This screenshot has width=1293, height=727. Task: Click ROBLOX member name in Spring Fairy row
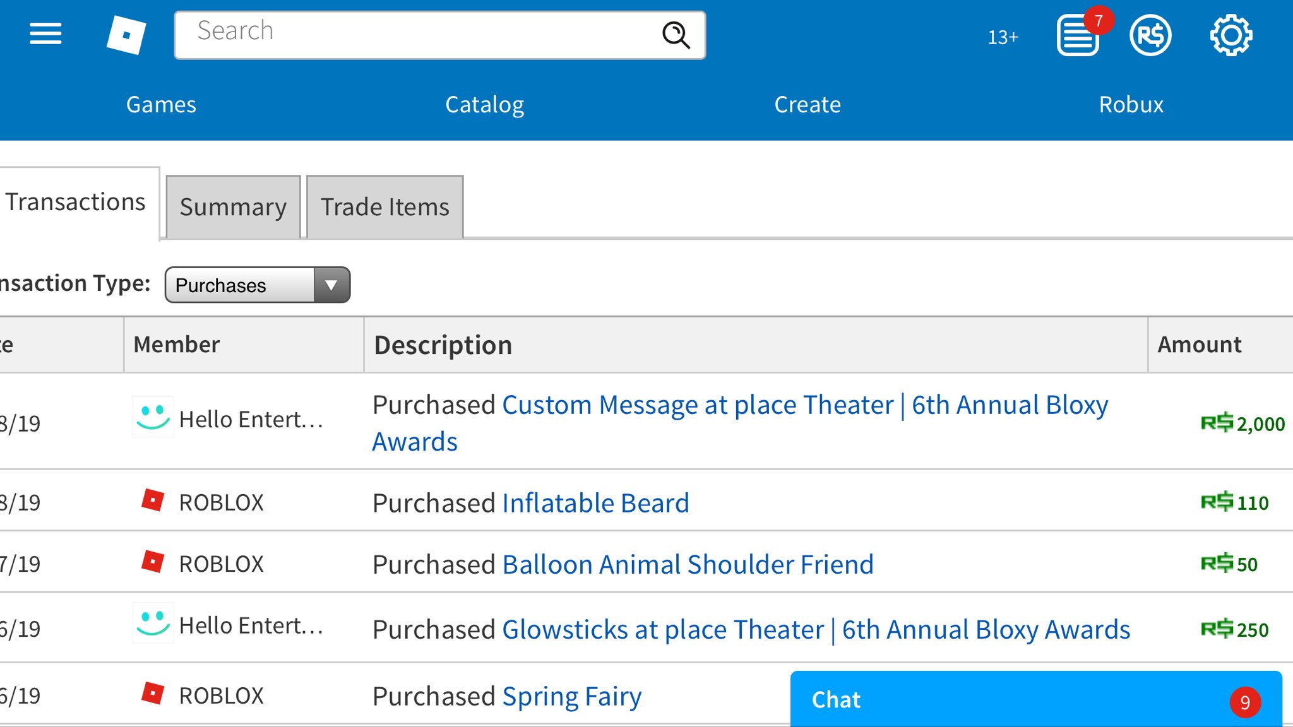pos(222,695)
